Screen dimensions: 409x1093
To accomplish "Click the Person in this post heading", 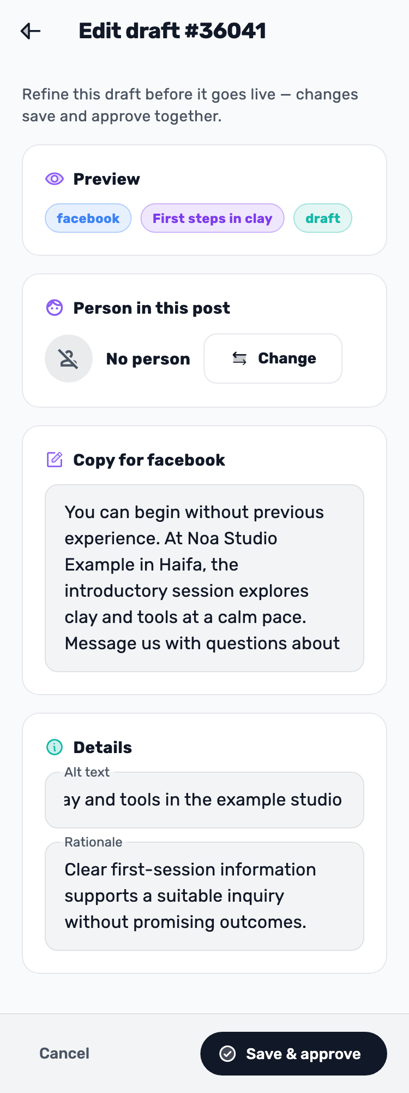I will click(152, 308).
